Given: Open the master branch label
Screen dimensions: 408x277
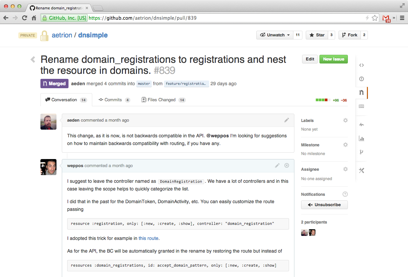Looking at the screenshot, I should pyautogui.click(x=144, y=84).
